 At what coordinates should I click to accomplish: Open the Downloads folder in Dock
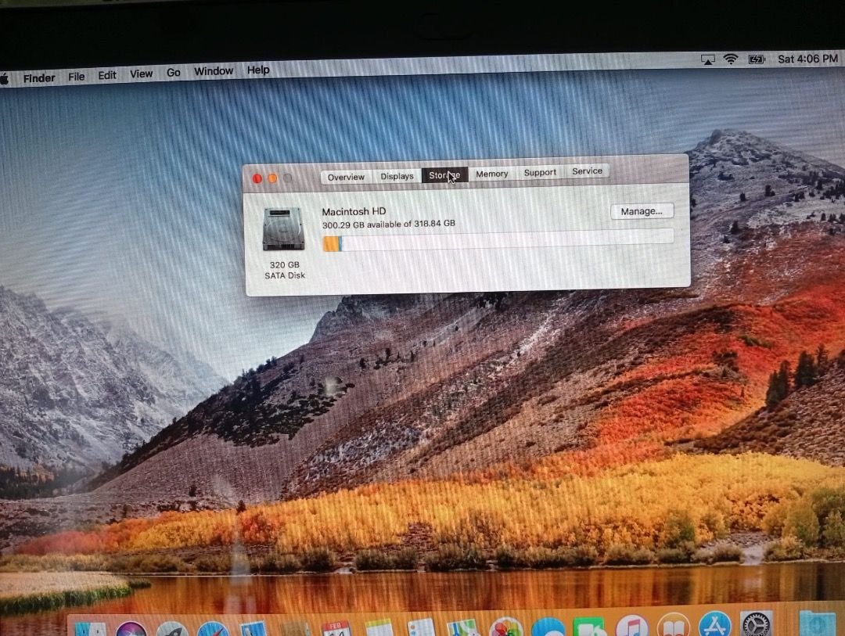click(x=817, y=623)
